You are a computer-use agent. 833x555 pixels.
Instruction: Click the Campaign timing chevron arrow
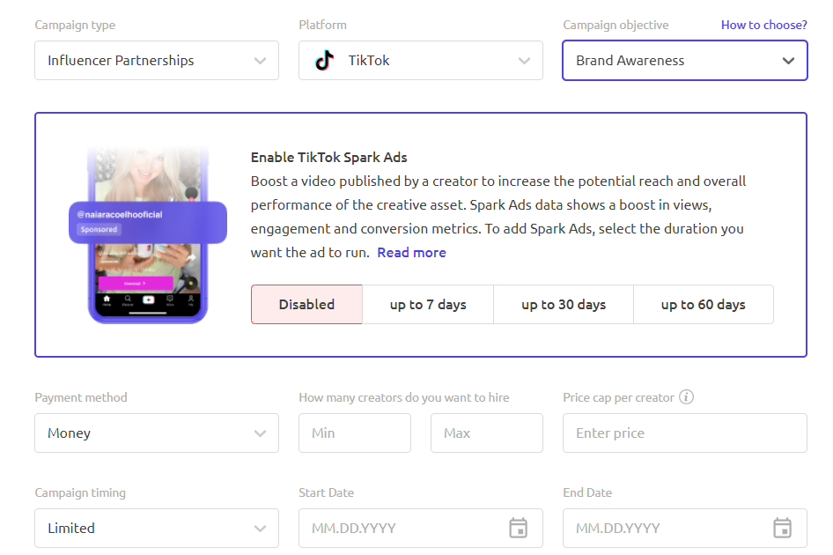[260, 529]
